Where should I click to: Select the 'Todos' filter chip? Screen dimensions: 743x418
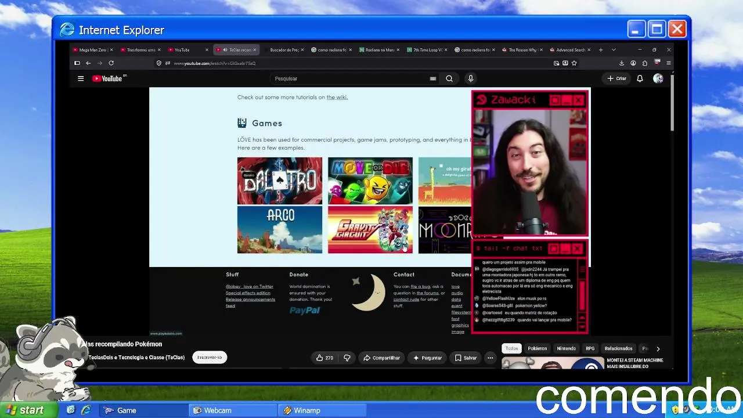coord(511,349)
